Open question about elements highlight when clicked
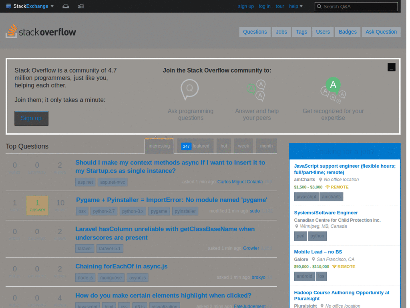 click(x=163, y=295)
